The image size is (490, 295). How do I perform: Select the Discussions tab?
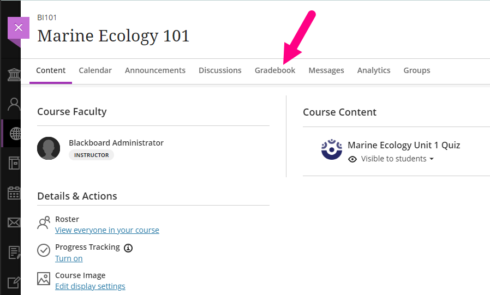[x=220, y=70]
